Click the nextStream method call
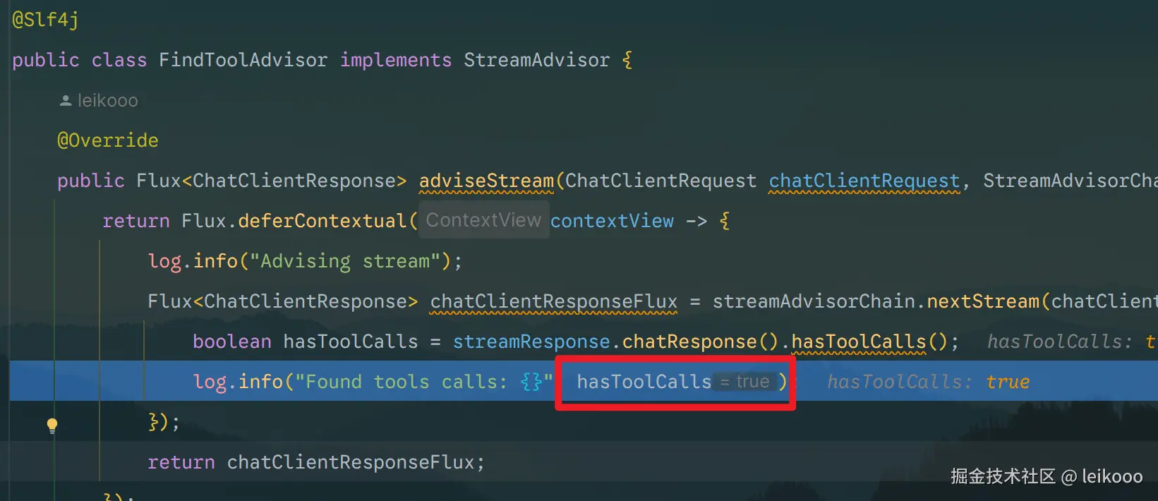Viewport: 1158px width, 501px height. 983,301
